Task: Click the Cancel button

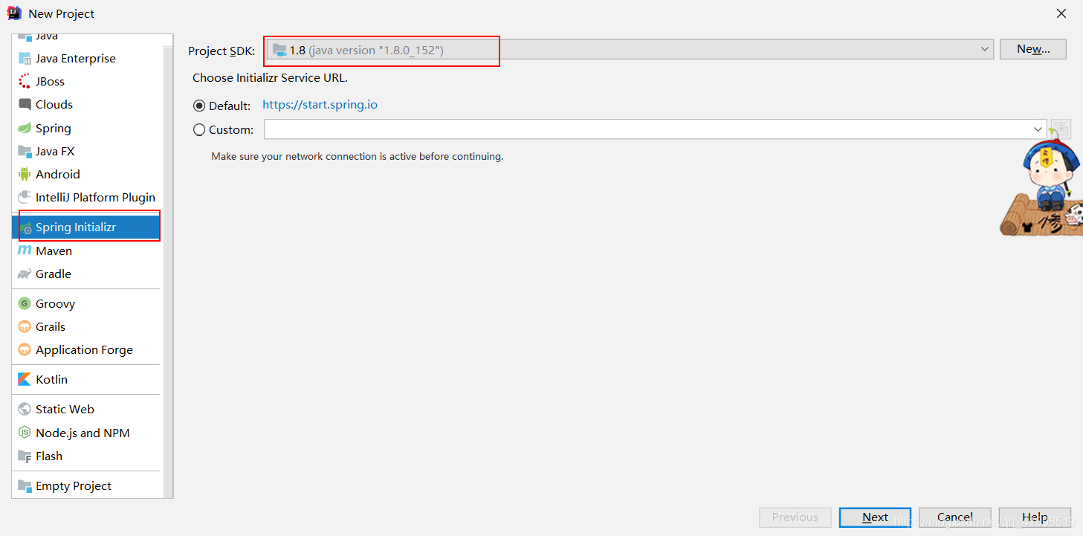Action: 955,517
